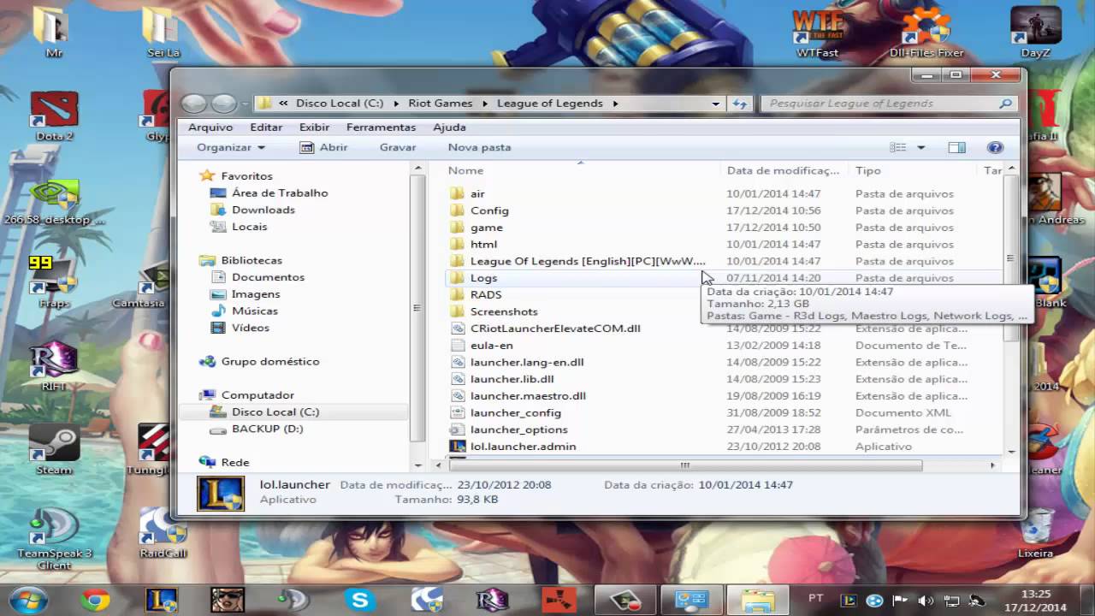Viewport: 1095px width, 616px height.
Task: Click the Gravar toolbar button
Action: point(398,147)
